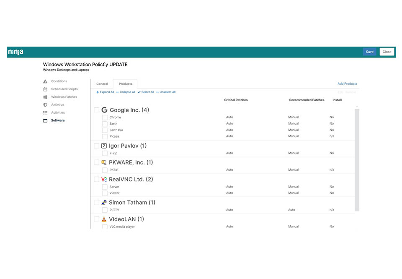This screenshot has height=279, width=402.
Task: Click the Igor Pavlov 7-Zip vendor icon
Action: (x=104, y=146)
